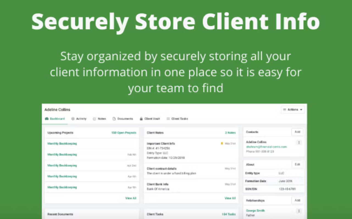Open the George Smith relationship options menu

299,211
